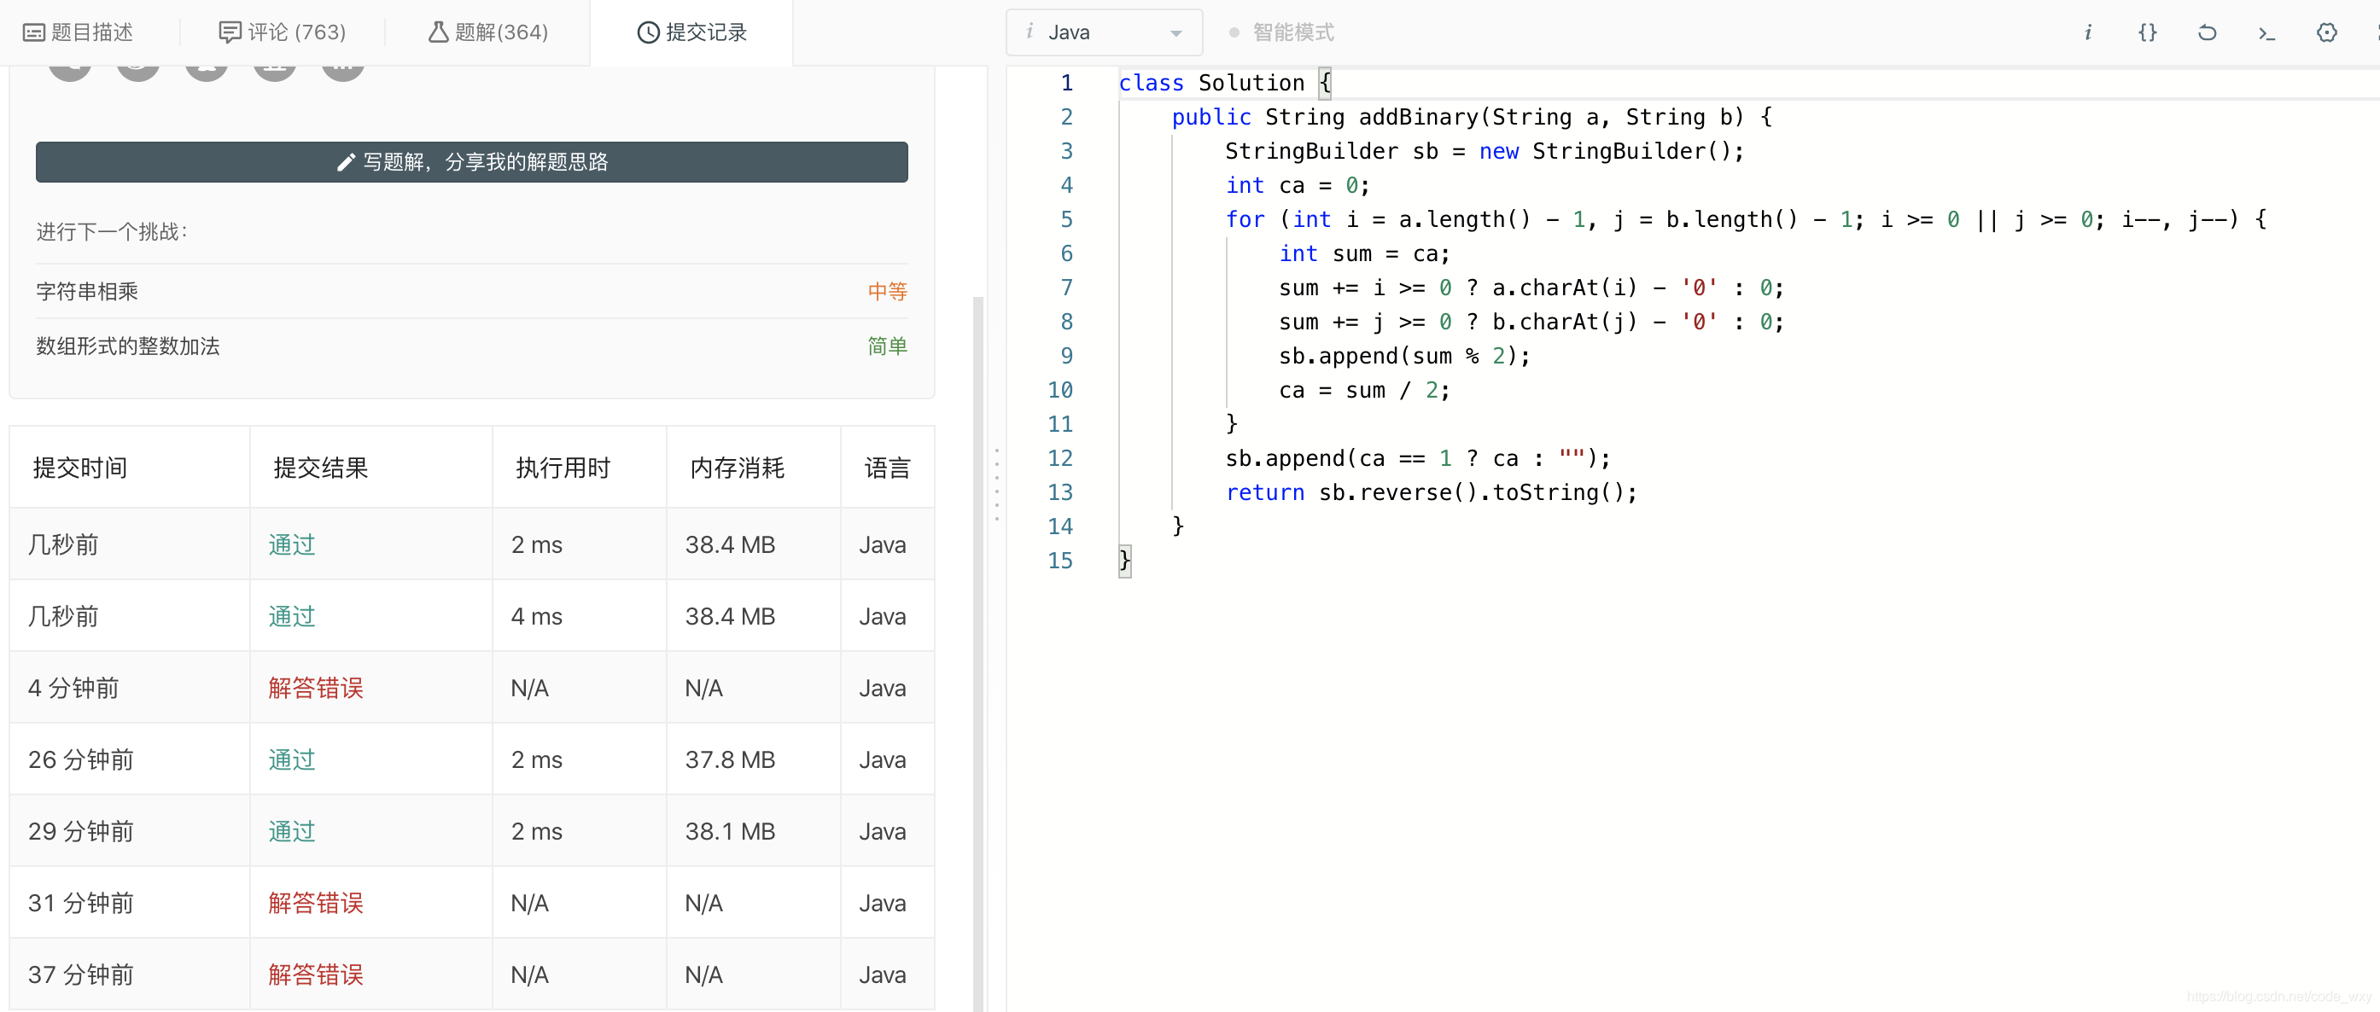
Task: Click the left panel vertical scrollbar
Action: pos(977,646)
